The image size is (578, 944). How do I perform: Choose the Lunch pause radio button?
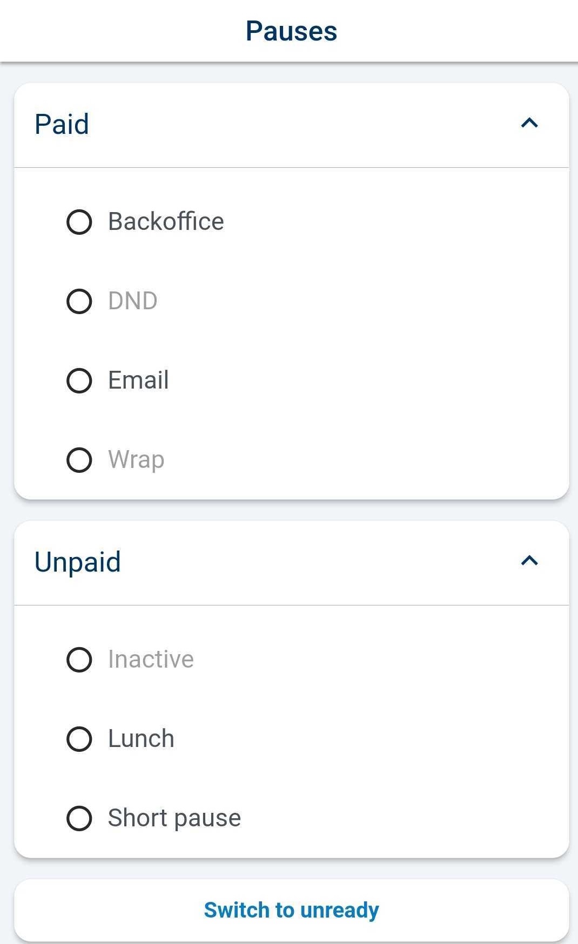pos(79,739)
